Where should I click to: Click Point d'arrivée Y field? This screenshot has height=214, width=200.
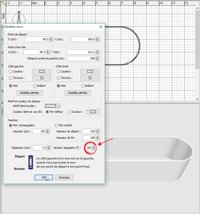point(81,52)
